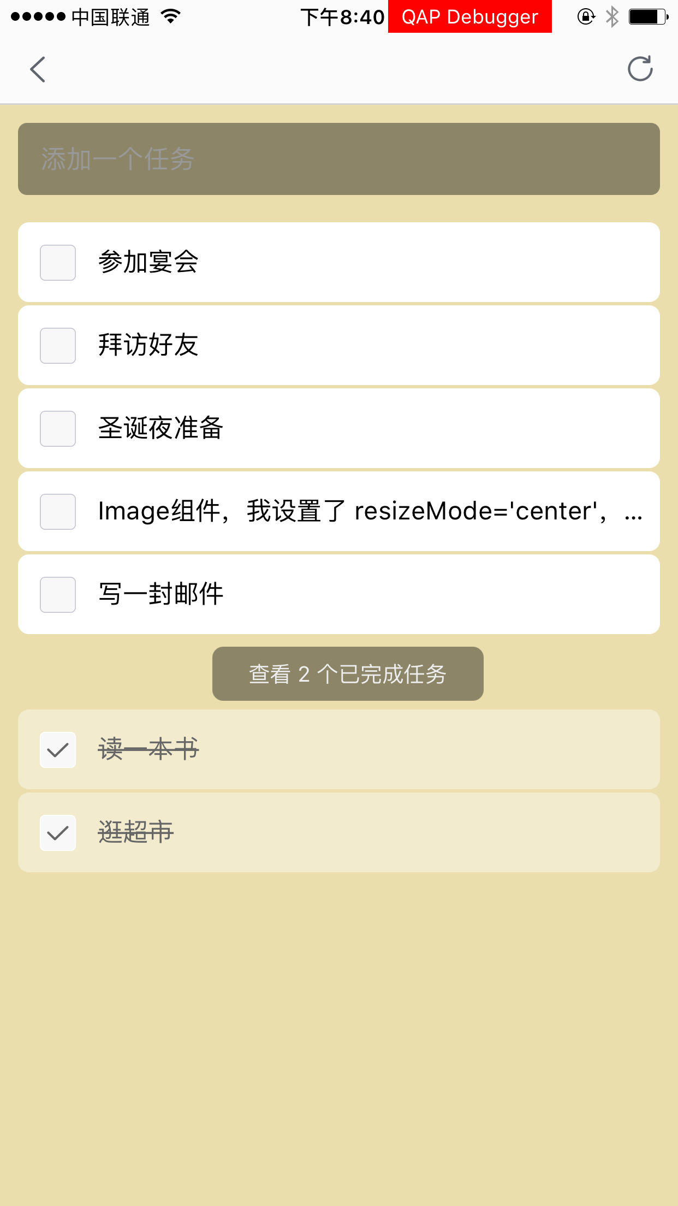
Task: Tap the Wi-Fi status icon
Action: click(171, 17)
